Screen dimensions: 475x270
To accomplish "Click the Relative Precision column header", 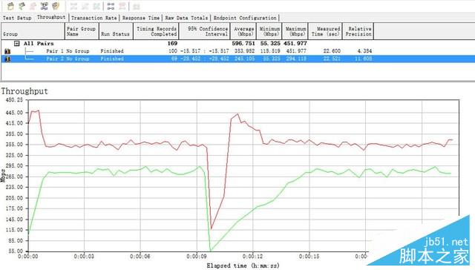I will 358,31.
